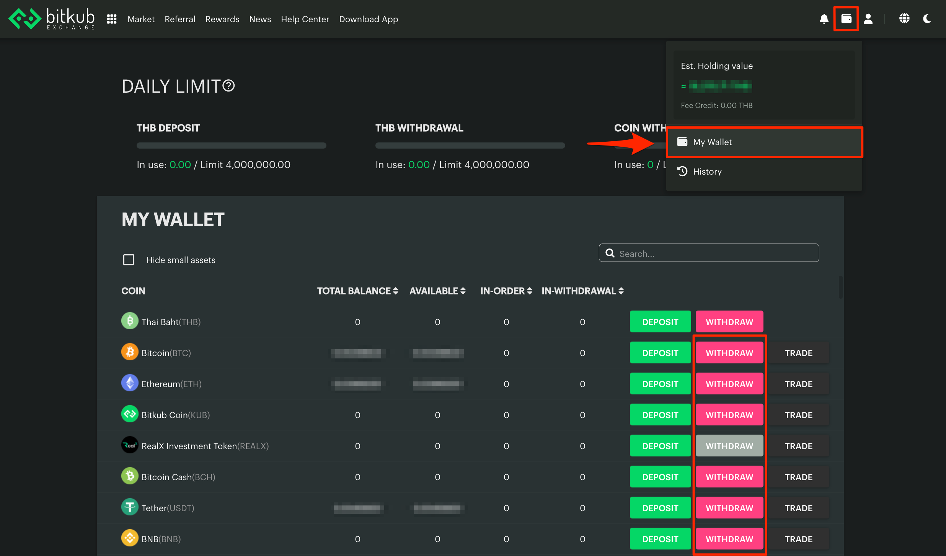Open the Market navigation link

(141, 19)
